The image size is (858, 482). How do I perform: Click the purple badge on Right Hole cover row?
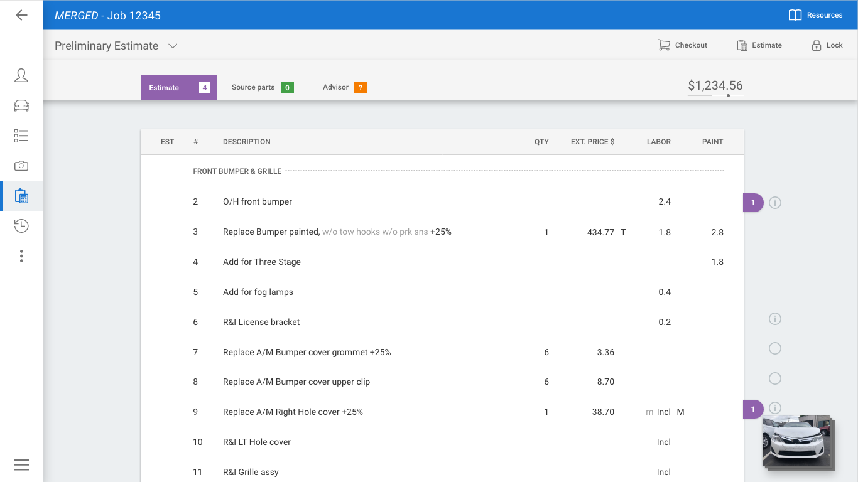pyautogui.click(x=752, y=409)
